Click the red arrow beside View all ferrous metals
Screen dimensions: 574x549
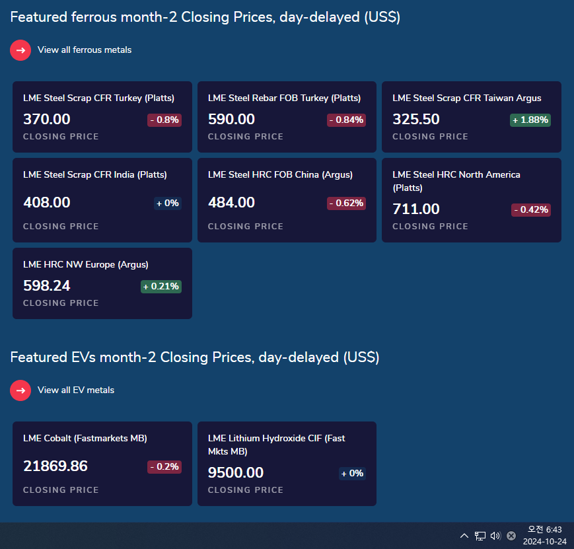pyautogui.click(x=20, y=50)
